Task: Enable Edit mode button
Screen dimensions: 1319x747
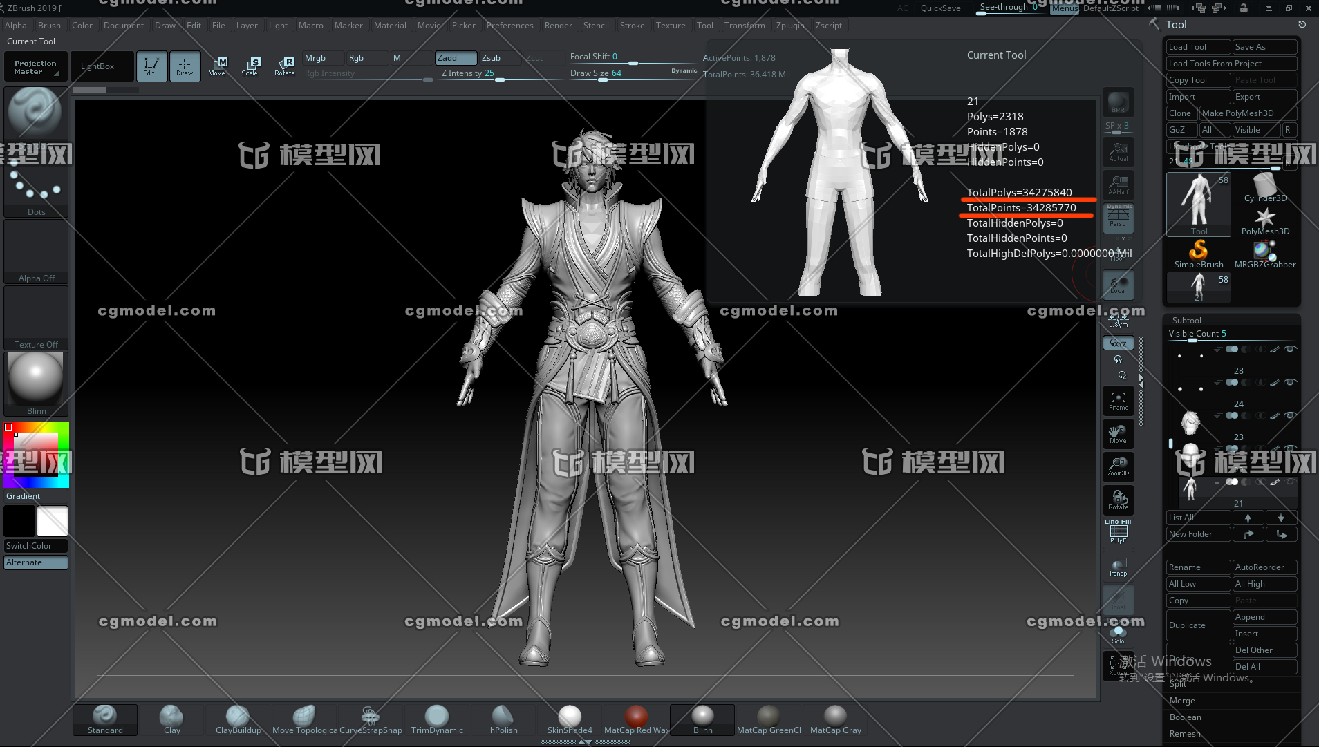Action: click(151, 66)
